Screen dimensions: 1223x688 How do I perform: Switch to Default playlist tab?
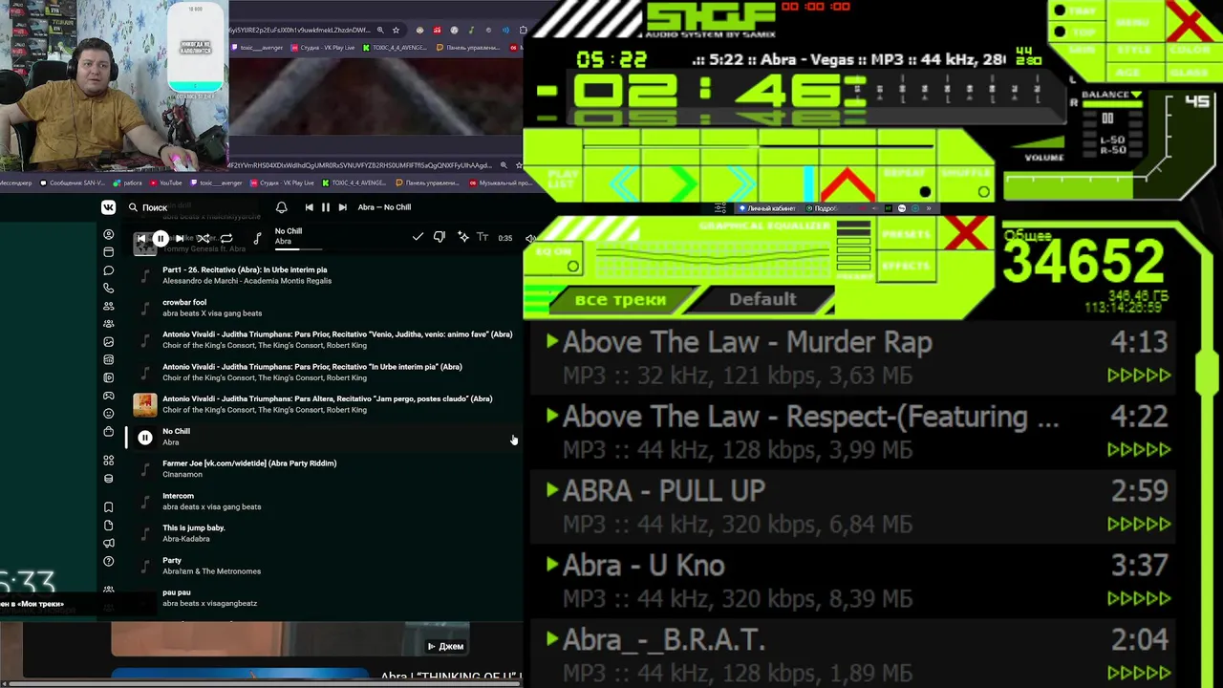(762, 300)
